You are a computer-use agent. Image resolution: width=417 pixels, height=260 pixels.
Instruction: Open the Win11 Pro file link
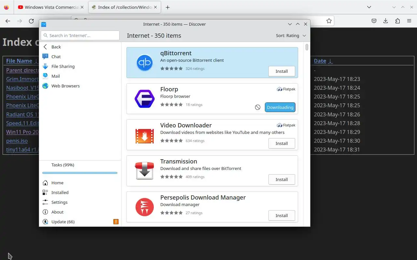click(22, 132)
